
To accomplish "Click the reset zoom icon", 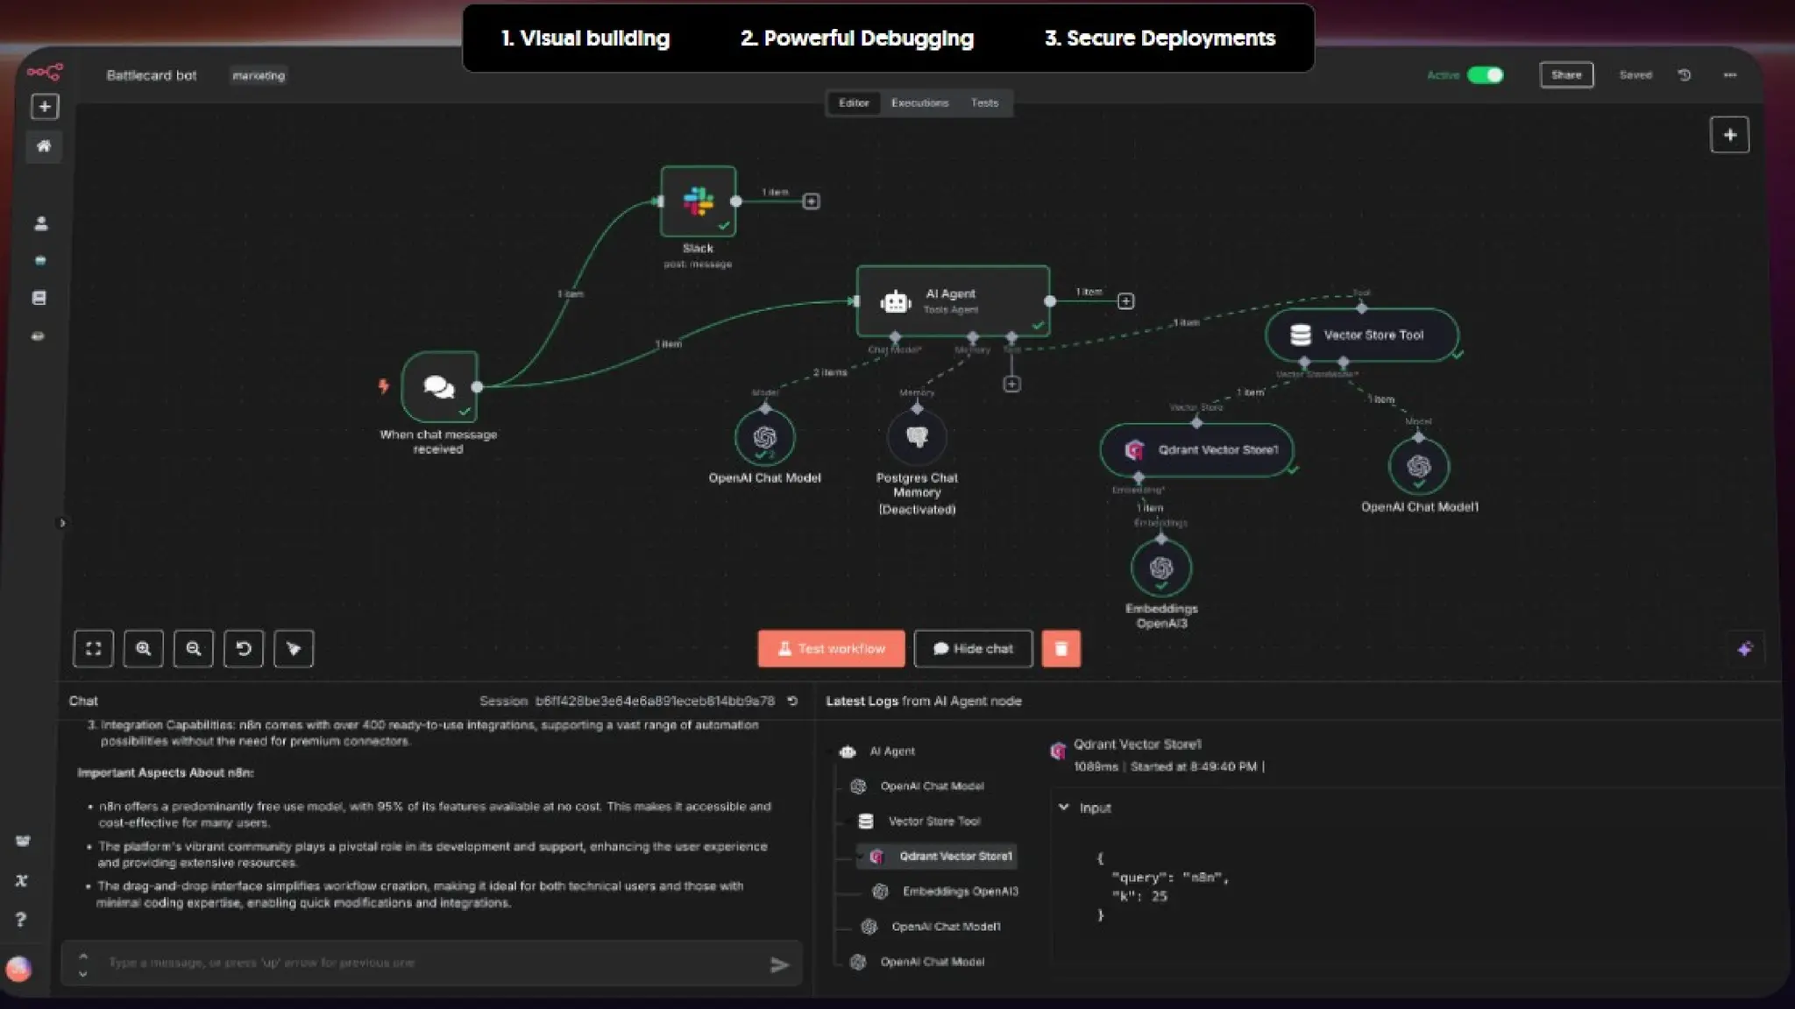I will point(244,649).
